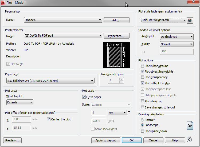Viewport: 200px width, 147px height.
Task: Open Paper size dropdown
Action: [x=50, y=81]
